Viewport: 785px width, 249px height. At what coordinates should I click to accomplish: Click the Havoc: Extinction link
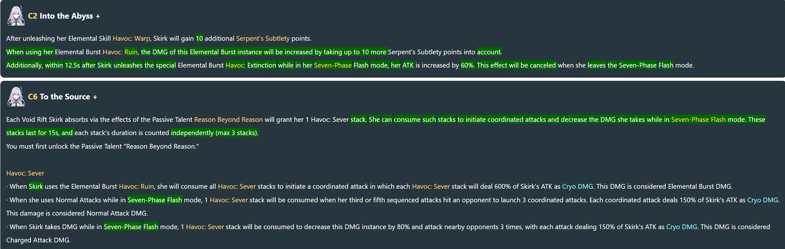251,65
